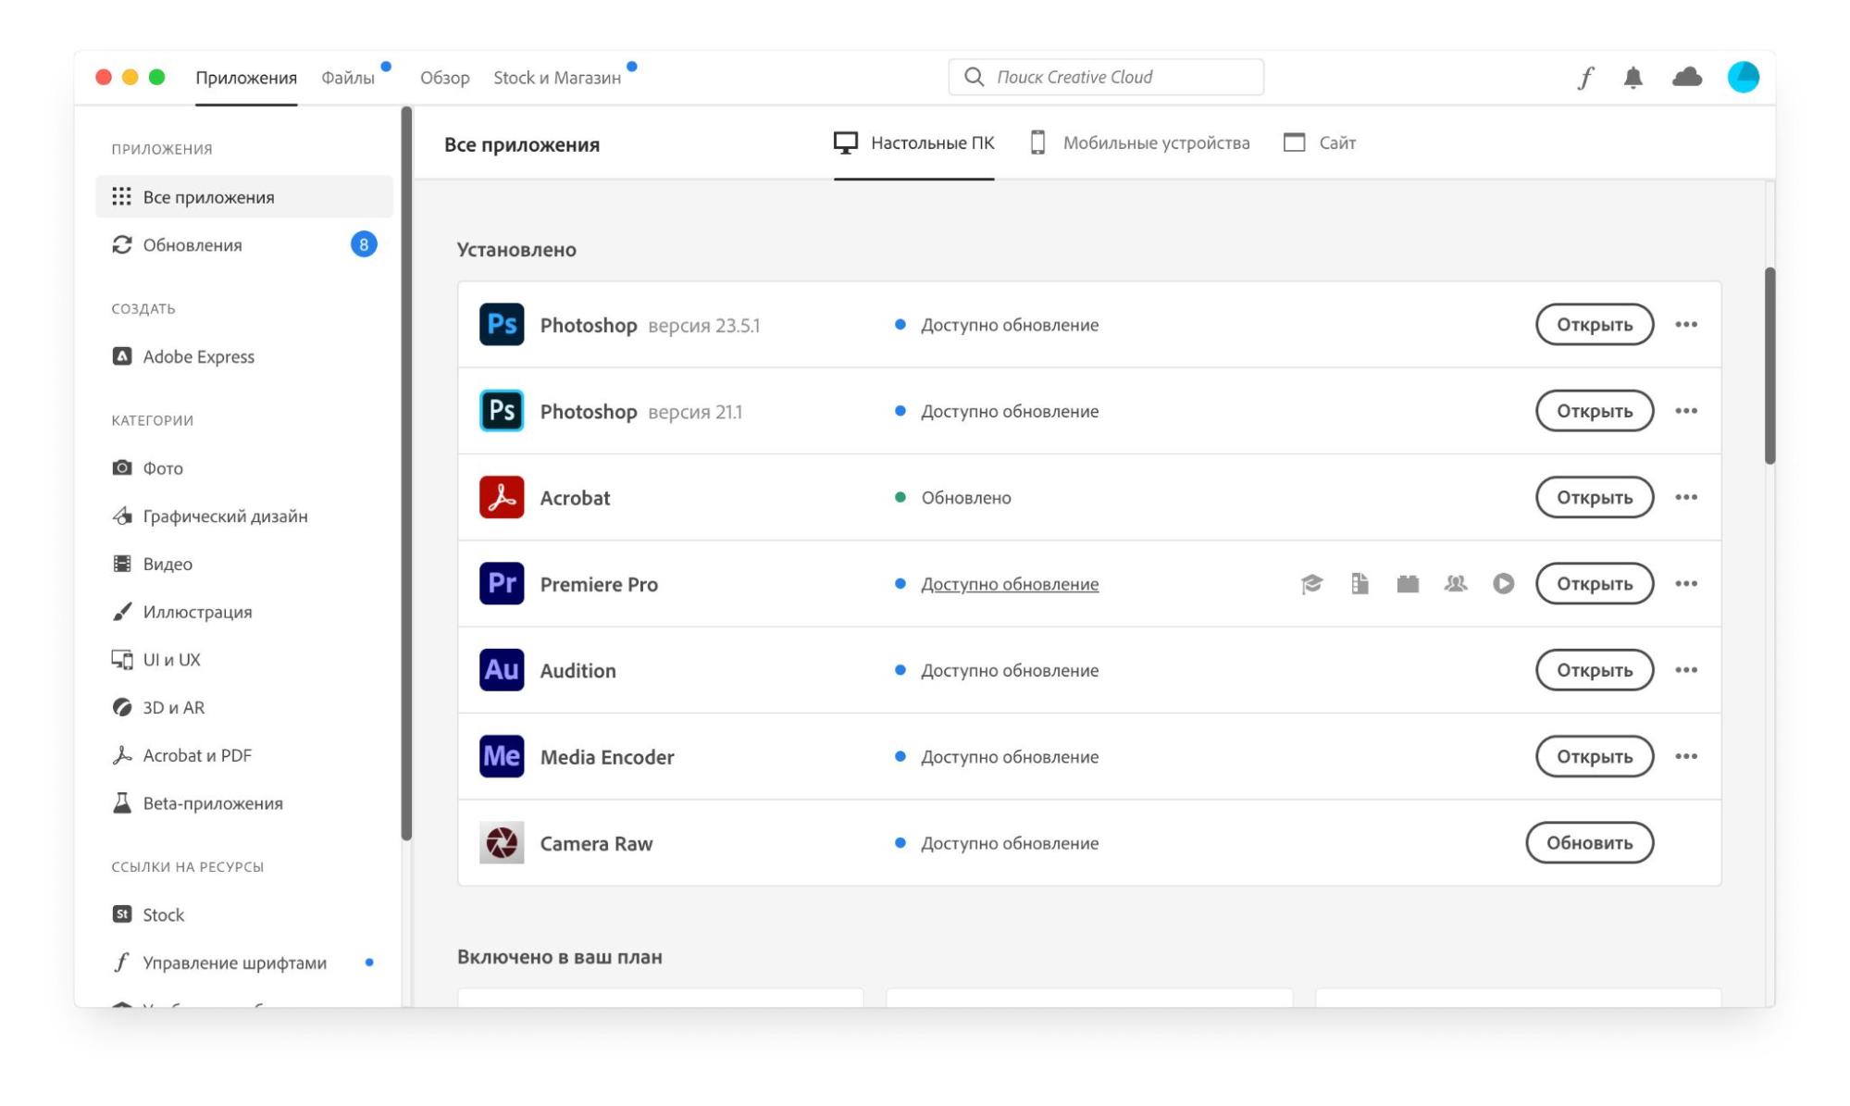Image resolution: width=1850 pixels, height=1106 pixels.
Task: Open the user profile avatar
Action: 1743,78
